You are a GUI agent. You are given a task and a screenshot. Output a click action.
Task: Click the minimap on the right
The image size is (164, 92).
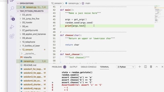tap(159, 14)
